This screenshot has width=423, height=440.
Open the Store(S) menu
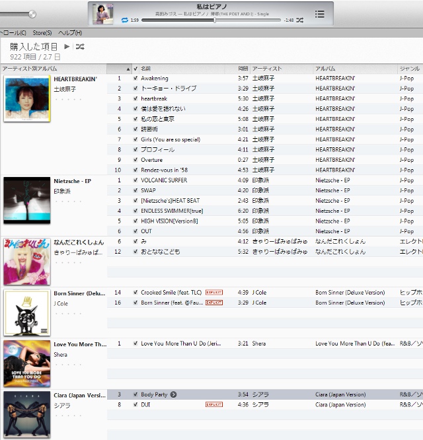coord(42,33)
